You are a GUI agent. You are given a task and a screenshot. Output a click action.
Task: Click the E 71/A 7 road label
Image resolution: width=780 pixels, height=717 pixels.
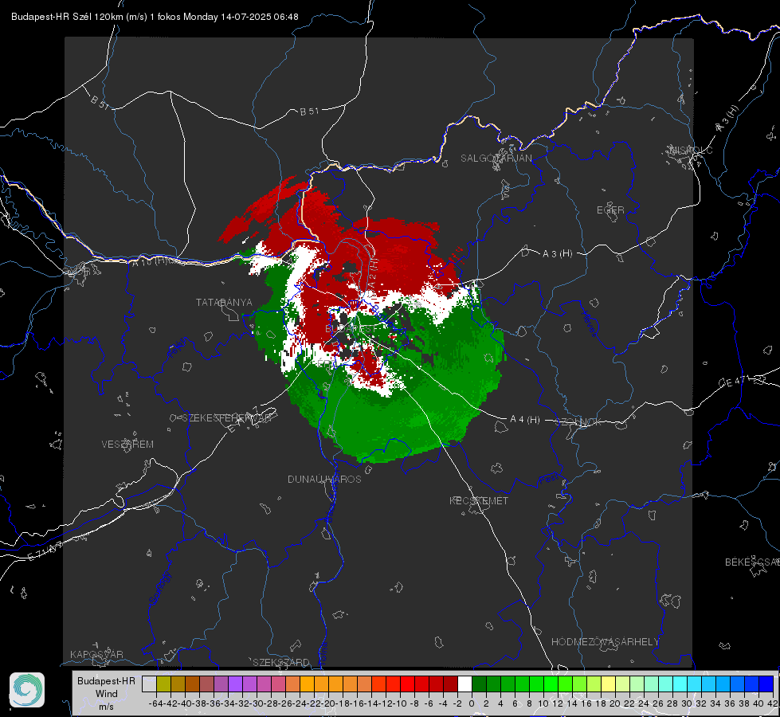(x=45, y=552)
